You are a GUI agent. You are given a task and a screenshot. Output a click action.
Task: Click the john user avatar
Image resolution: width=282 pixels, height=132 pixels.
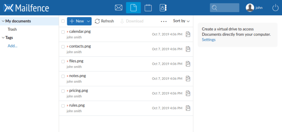click(x=250, y=8)
